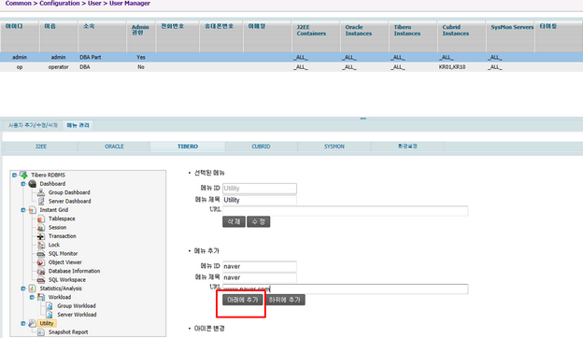Click the KR01,KR10 Cubrid instances cell
This screenshot has height=338, width=583.
pyautogui.click(x=452, y=67)
